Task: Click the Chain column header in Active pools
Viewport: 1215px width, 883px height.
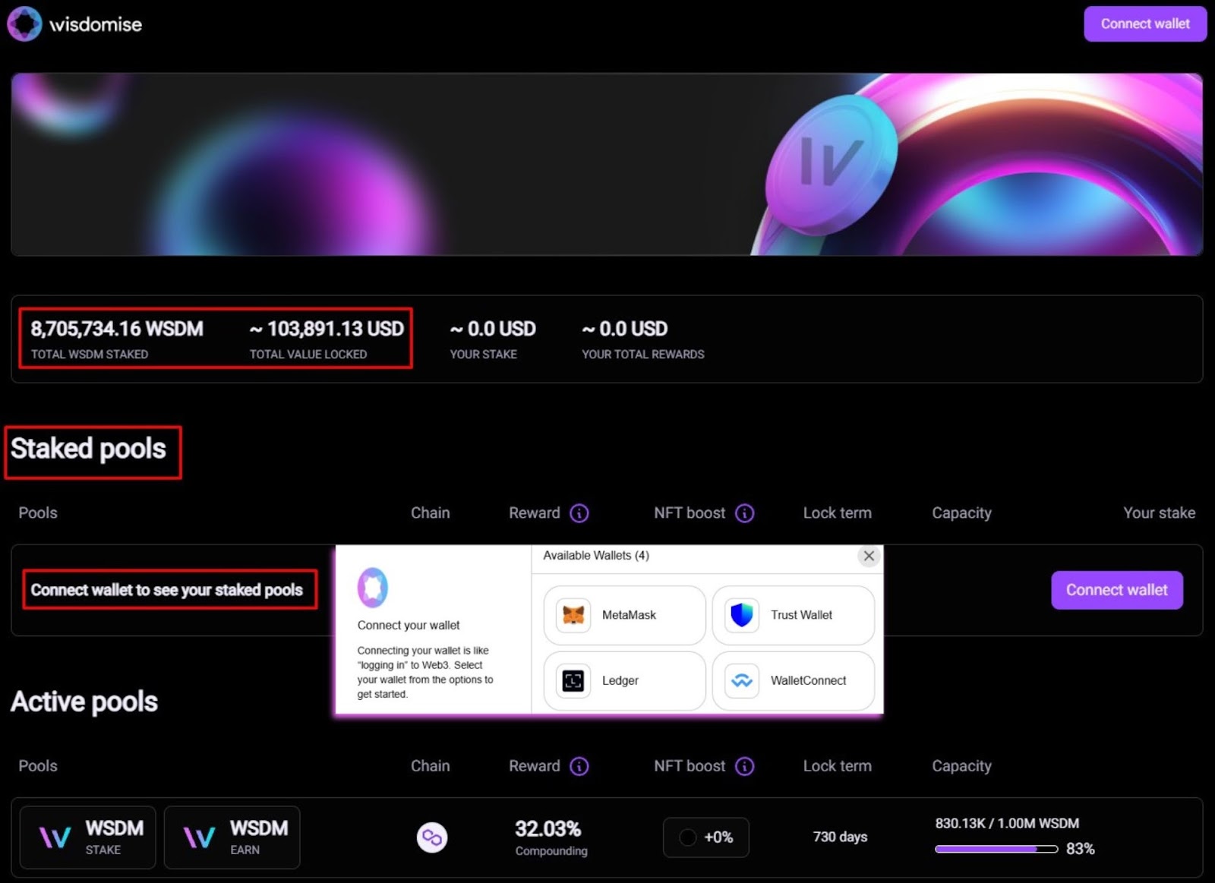Action: pyautogui.click(x=431, y=766)
